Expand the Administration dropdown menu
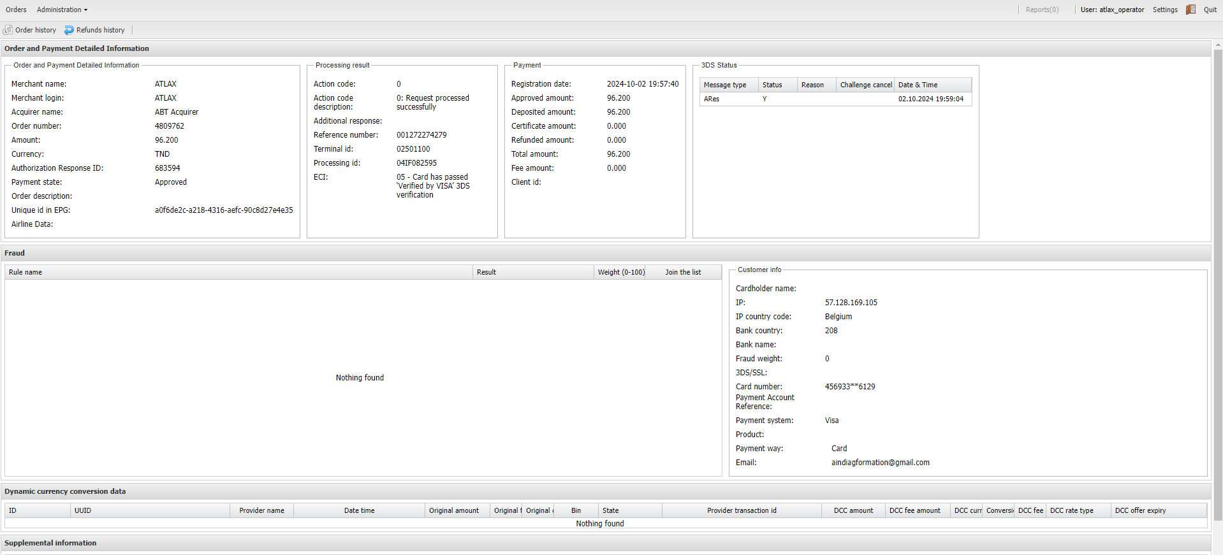The width and height of the screenshot is (1223, 555). [x=62, y=10]
